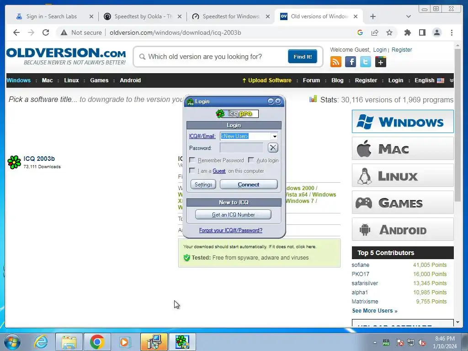This screenshot has height=351, width=468.
Task: Check I am a Guest checkbox
Action: tap(192, 171)
